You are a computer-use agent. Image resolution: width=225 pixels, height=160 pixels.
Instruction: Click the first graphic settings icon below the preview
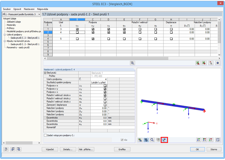140,140
